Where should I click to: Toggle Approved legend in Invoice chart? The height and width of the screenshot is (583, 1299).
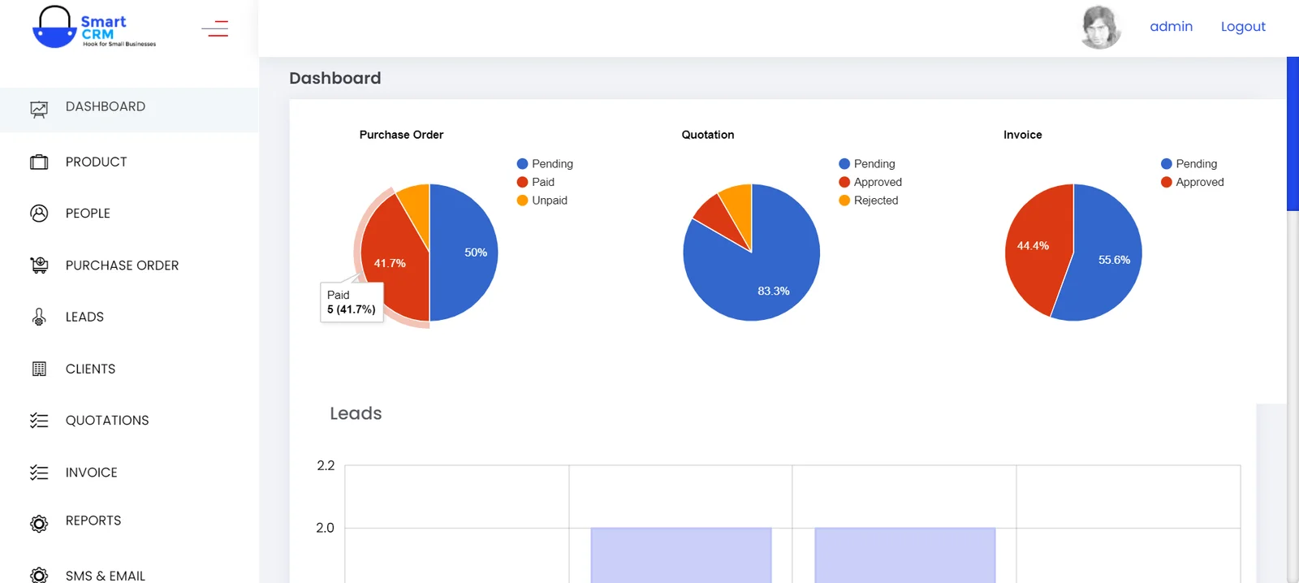point(1193,182)
